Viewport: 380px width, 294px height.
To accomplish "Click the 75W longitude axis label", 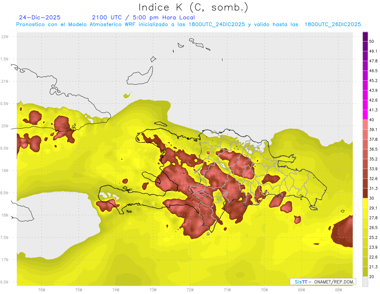I will [x=79, y=290].
